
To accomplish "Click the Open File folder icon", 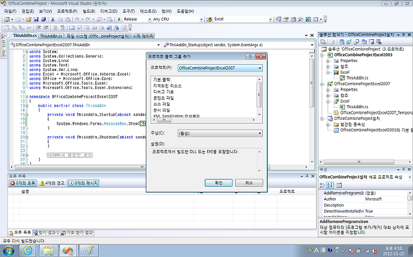I will pyautogui.click(x=29, y=19).
